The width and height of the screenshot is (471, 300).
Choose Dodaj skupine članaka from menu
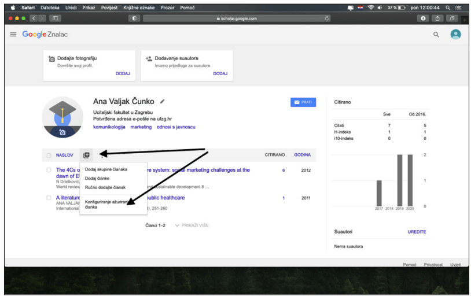coord(106,169)
